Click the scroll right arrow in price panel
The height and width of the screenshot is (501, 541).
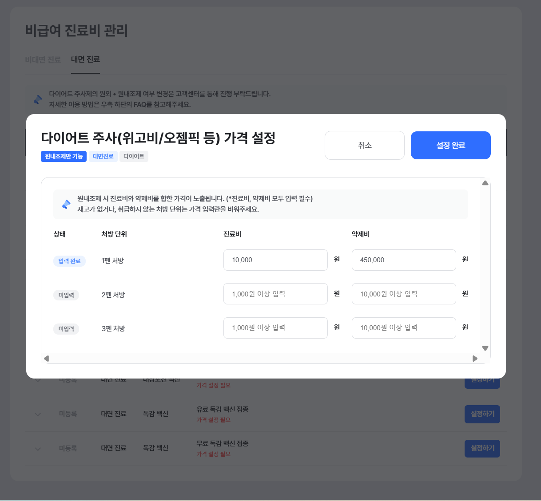475,359
